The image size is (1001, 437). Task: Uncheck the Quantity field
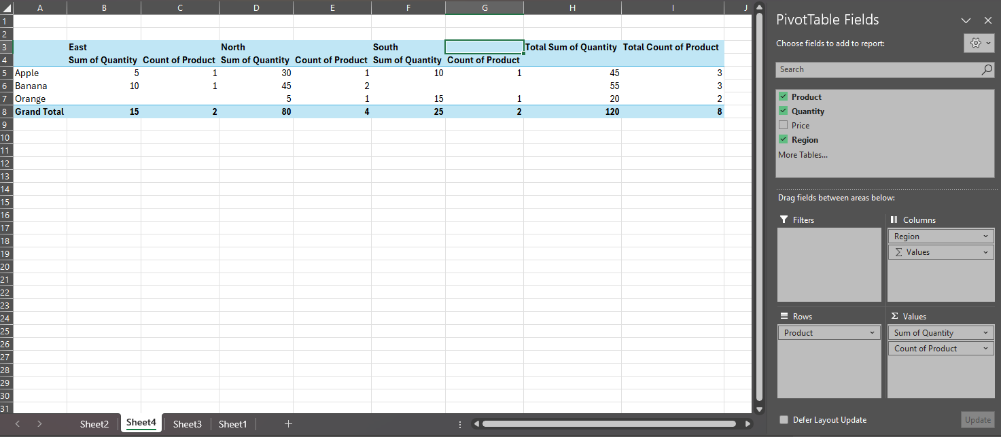[x=783, y=111]
